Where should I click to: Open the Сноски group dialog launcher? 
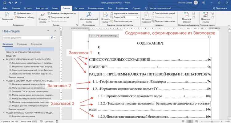(77, 25)
